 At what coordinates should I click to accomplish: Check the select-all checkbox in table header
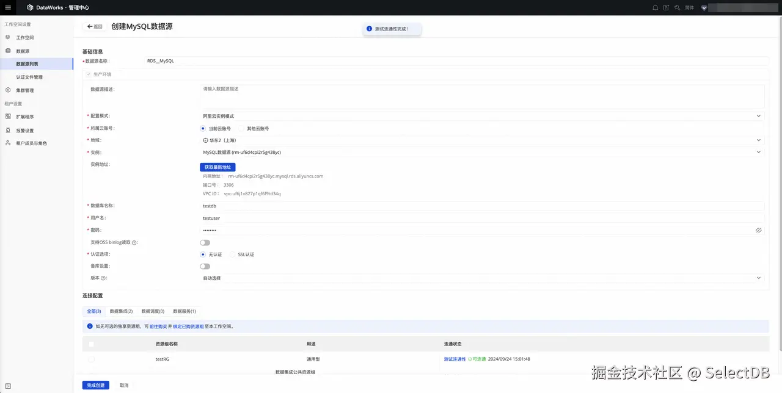coord(91,344)
